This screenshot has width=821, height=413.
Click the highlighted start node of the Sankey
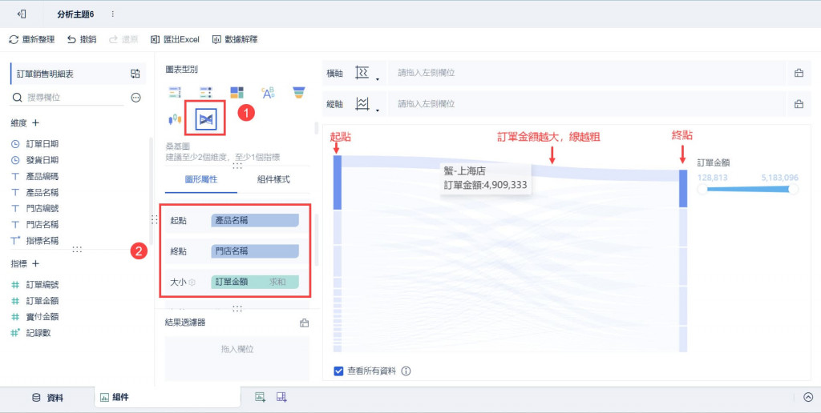pos(338,182)
